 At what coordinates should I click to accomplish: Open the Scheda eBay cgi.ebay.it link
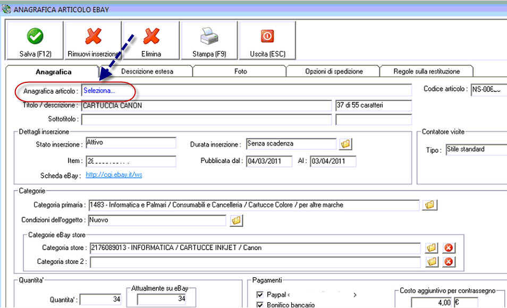[x=114, y=175]
